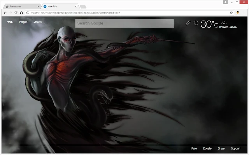This screenshot has height=155, width=249.
Task: Close the Chrome window
Action: 244,2
